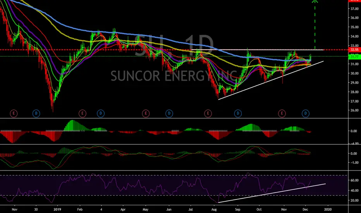Click the 20.00 value on the RSI axis

click(354, 201)
